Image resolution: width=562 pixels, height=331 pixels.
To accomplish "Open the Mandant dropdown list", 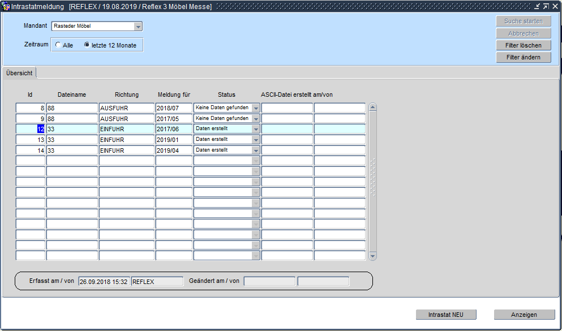I will (x=138, y=27).
